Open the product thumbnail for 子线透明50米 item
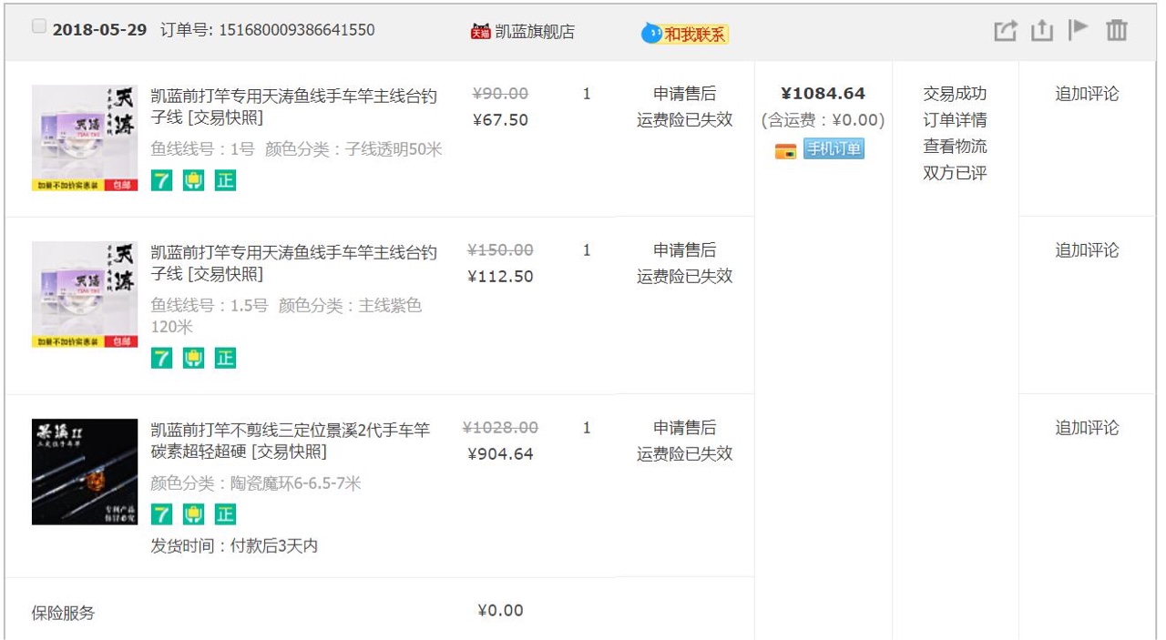 click(85, 138)
